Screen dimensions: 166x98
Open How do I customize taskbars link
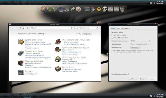point(120,74)
